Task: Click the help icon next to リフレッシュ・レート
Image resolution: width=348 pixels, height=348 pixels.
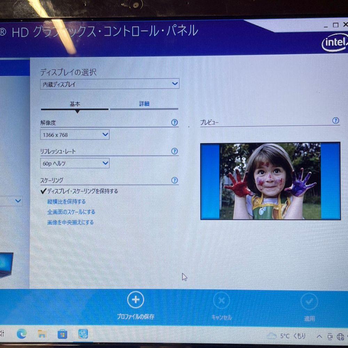Action: point(174,151)
